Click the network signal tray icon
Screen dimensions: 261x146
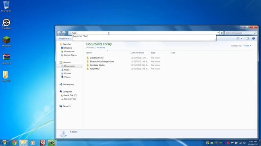click(x=240, y=143)
